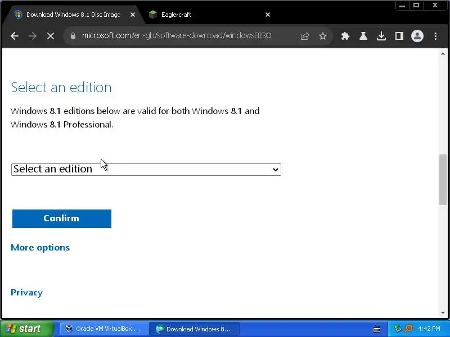Minimize the Chrome window

[x=402, y=6]
